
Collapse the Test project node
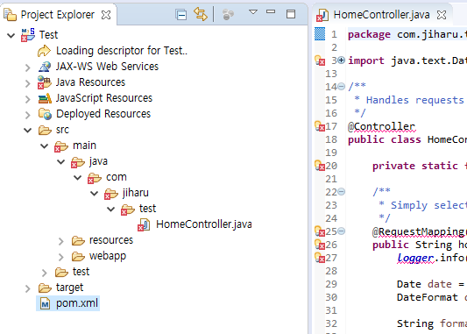[11, 36]
